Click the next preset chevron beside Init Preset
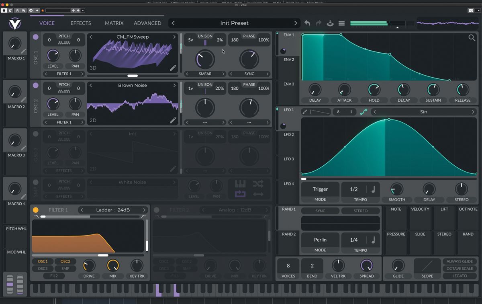The width and height of the screenshot is (482, 304). coord(296,23)
